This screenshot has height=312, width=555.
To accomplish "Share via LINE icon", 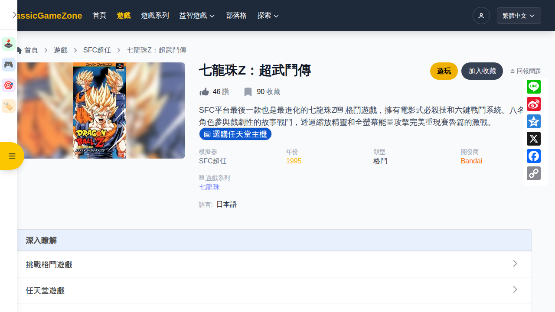I will coord(534,87).
